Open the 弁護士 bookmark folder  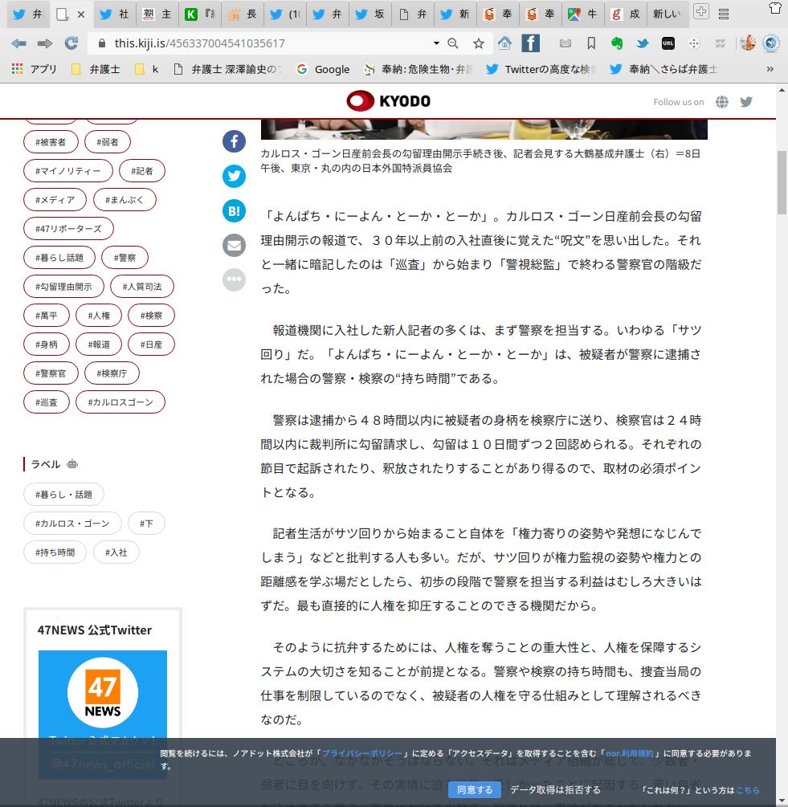coord(96,69)
